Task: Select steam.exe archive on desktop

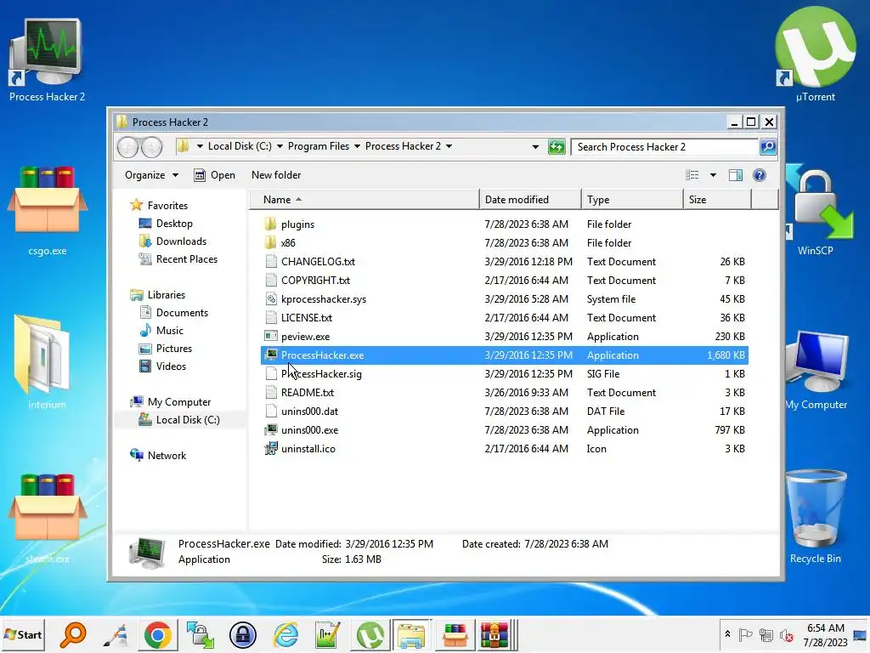Action: point(48,518)
